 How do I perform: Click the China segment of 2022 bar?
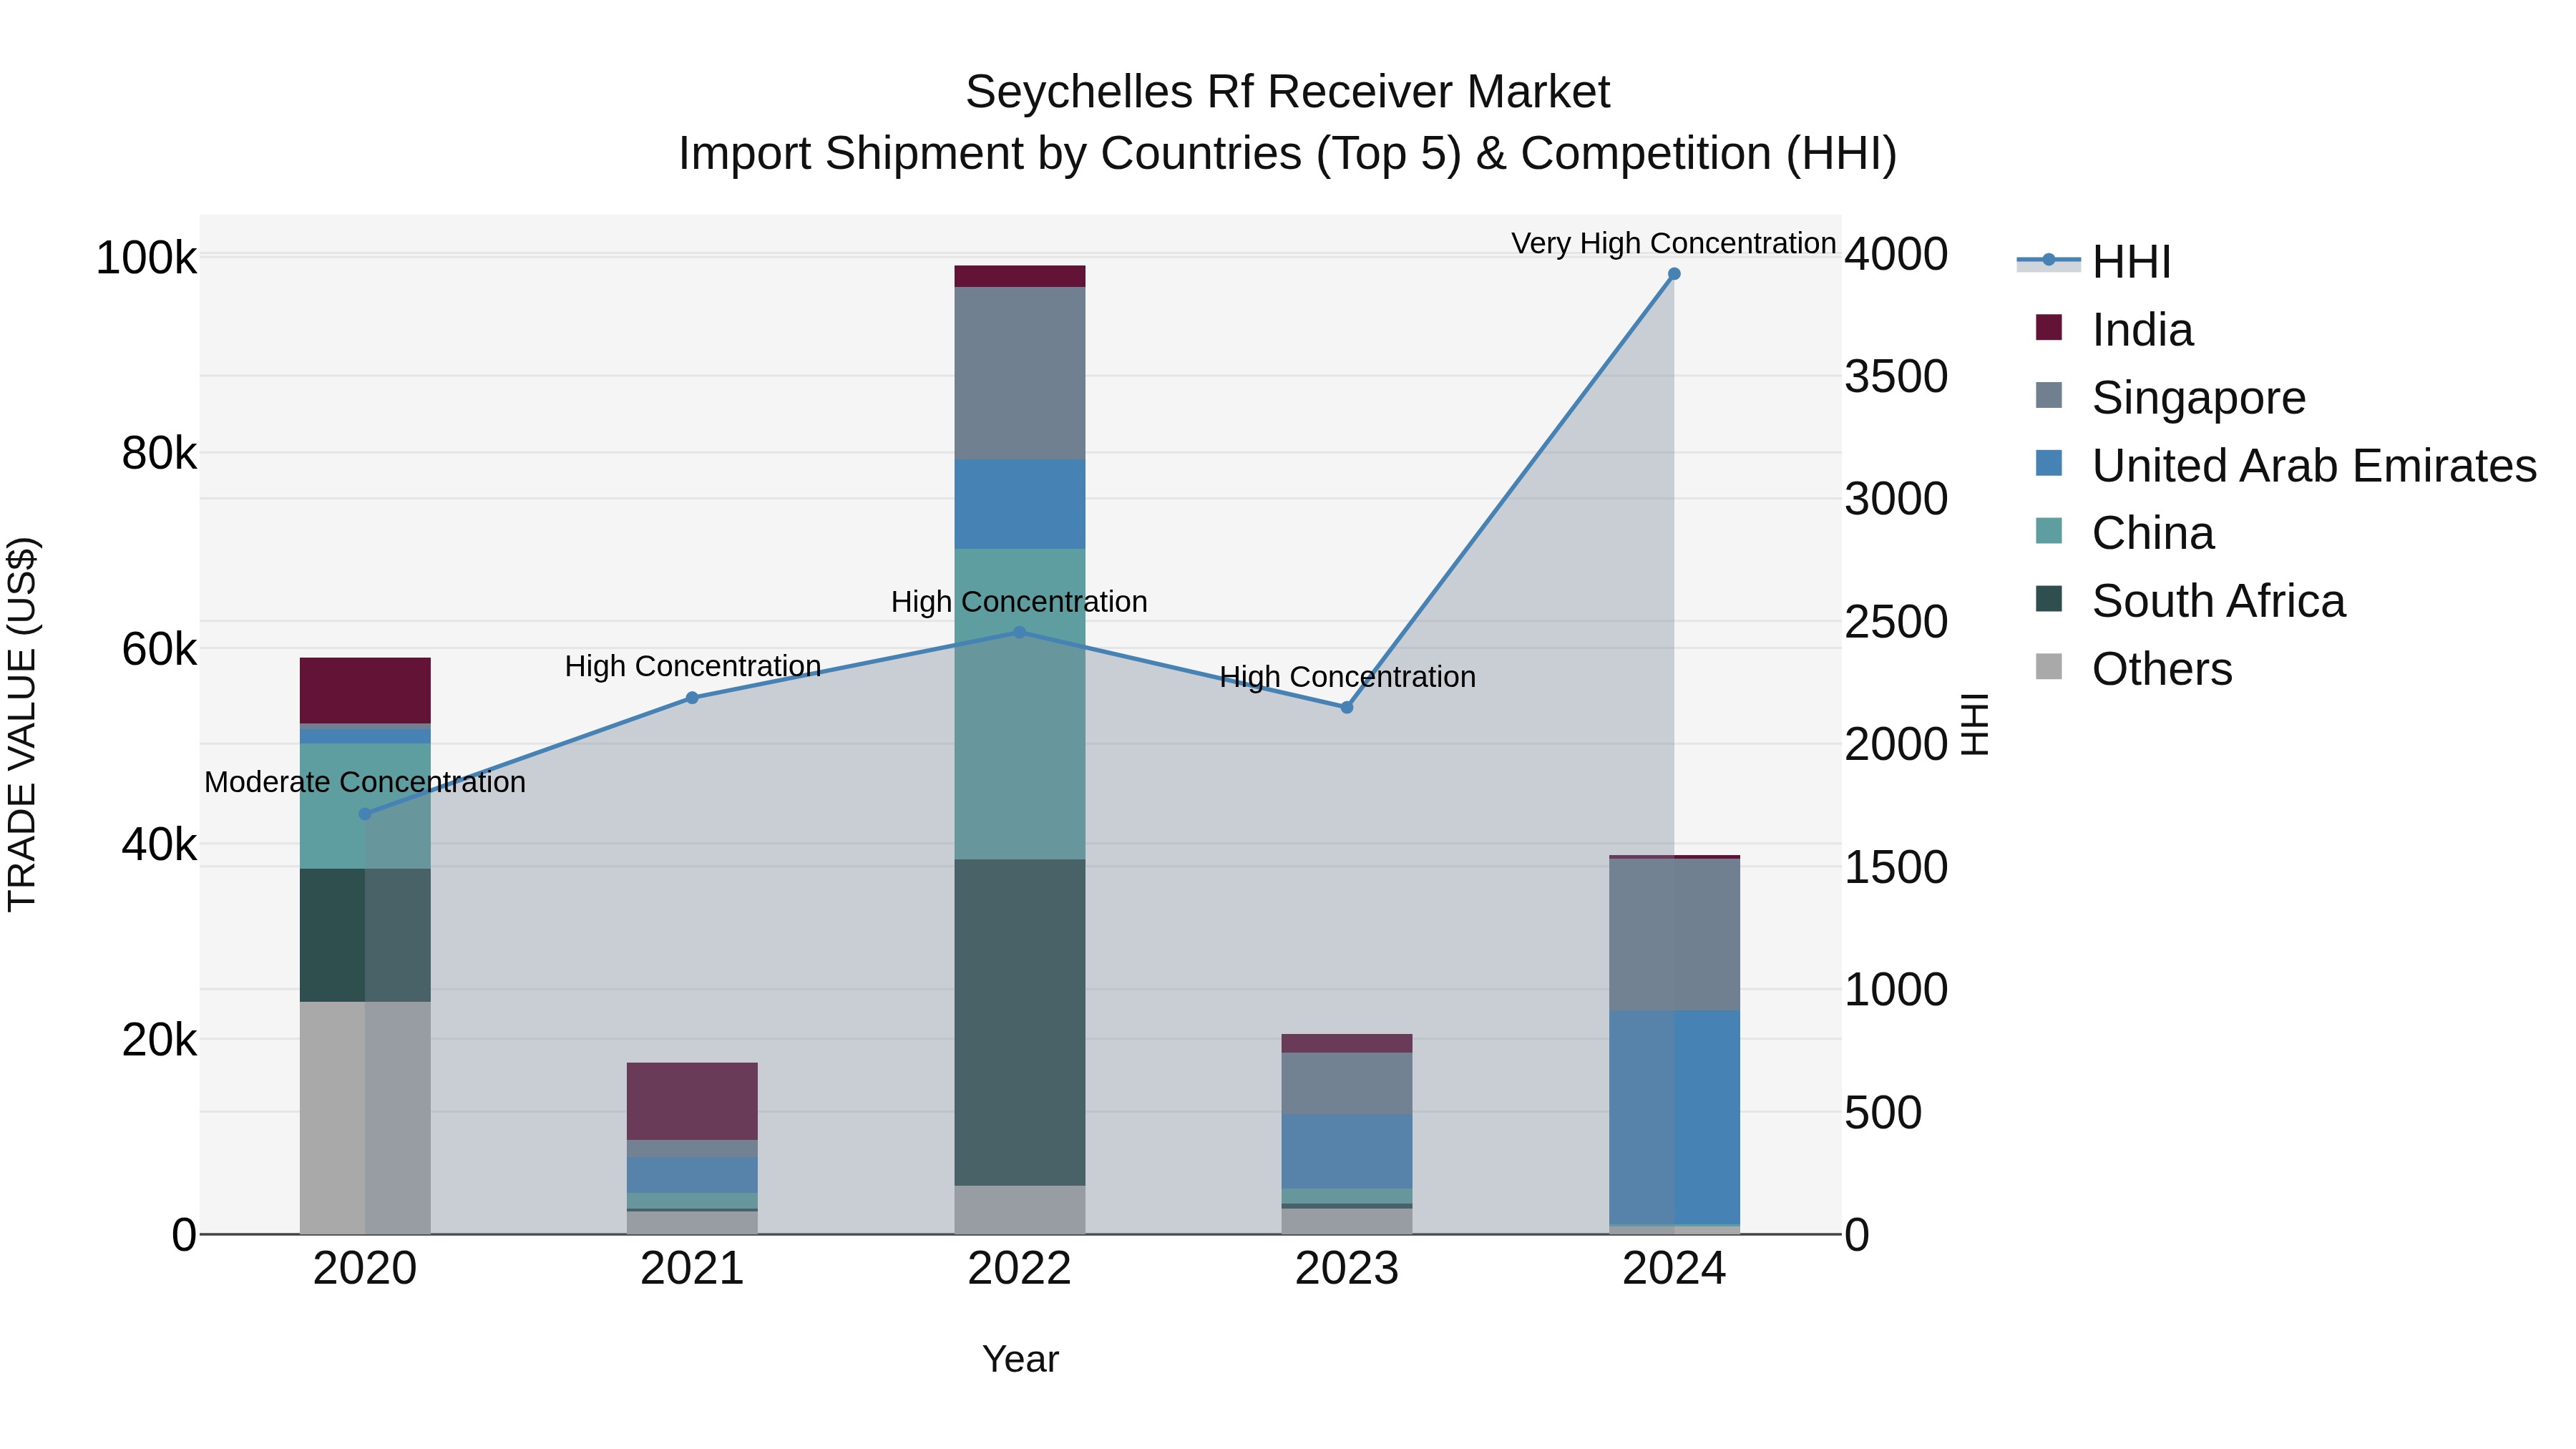1020,704
